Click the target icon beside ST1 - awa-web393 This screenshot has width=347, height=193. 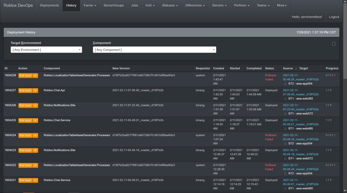click(285, 99)
